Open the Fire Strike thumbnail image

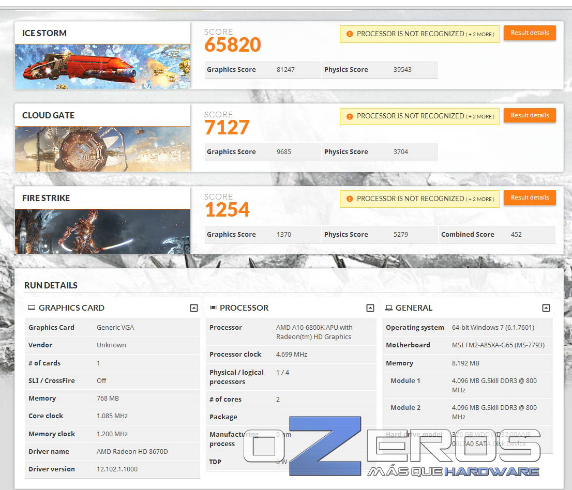[x=102, y=232]
